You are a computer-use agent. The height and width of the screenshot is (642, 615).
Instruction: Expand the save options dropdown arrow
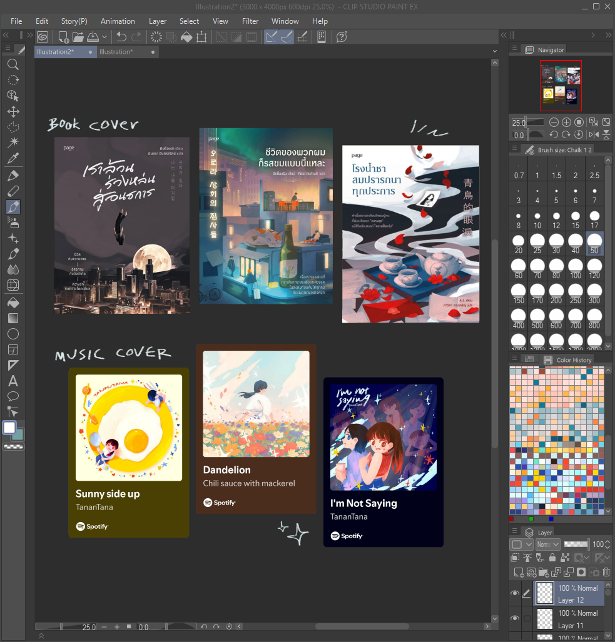click(105, 37)
